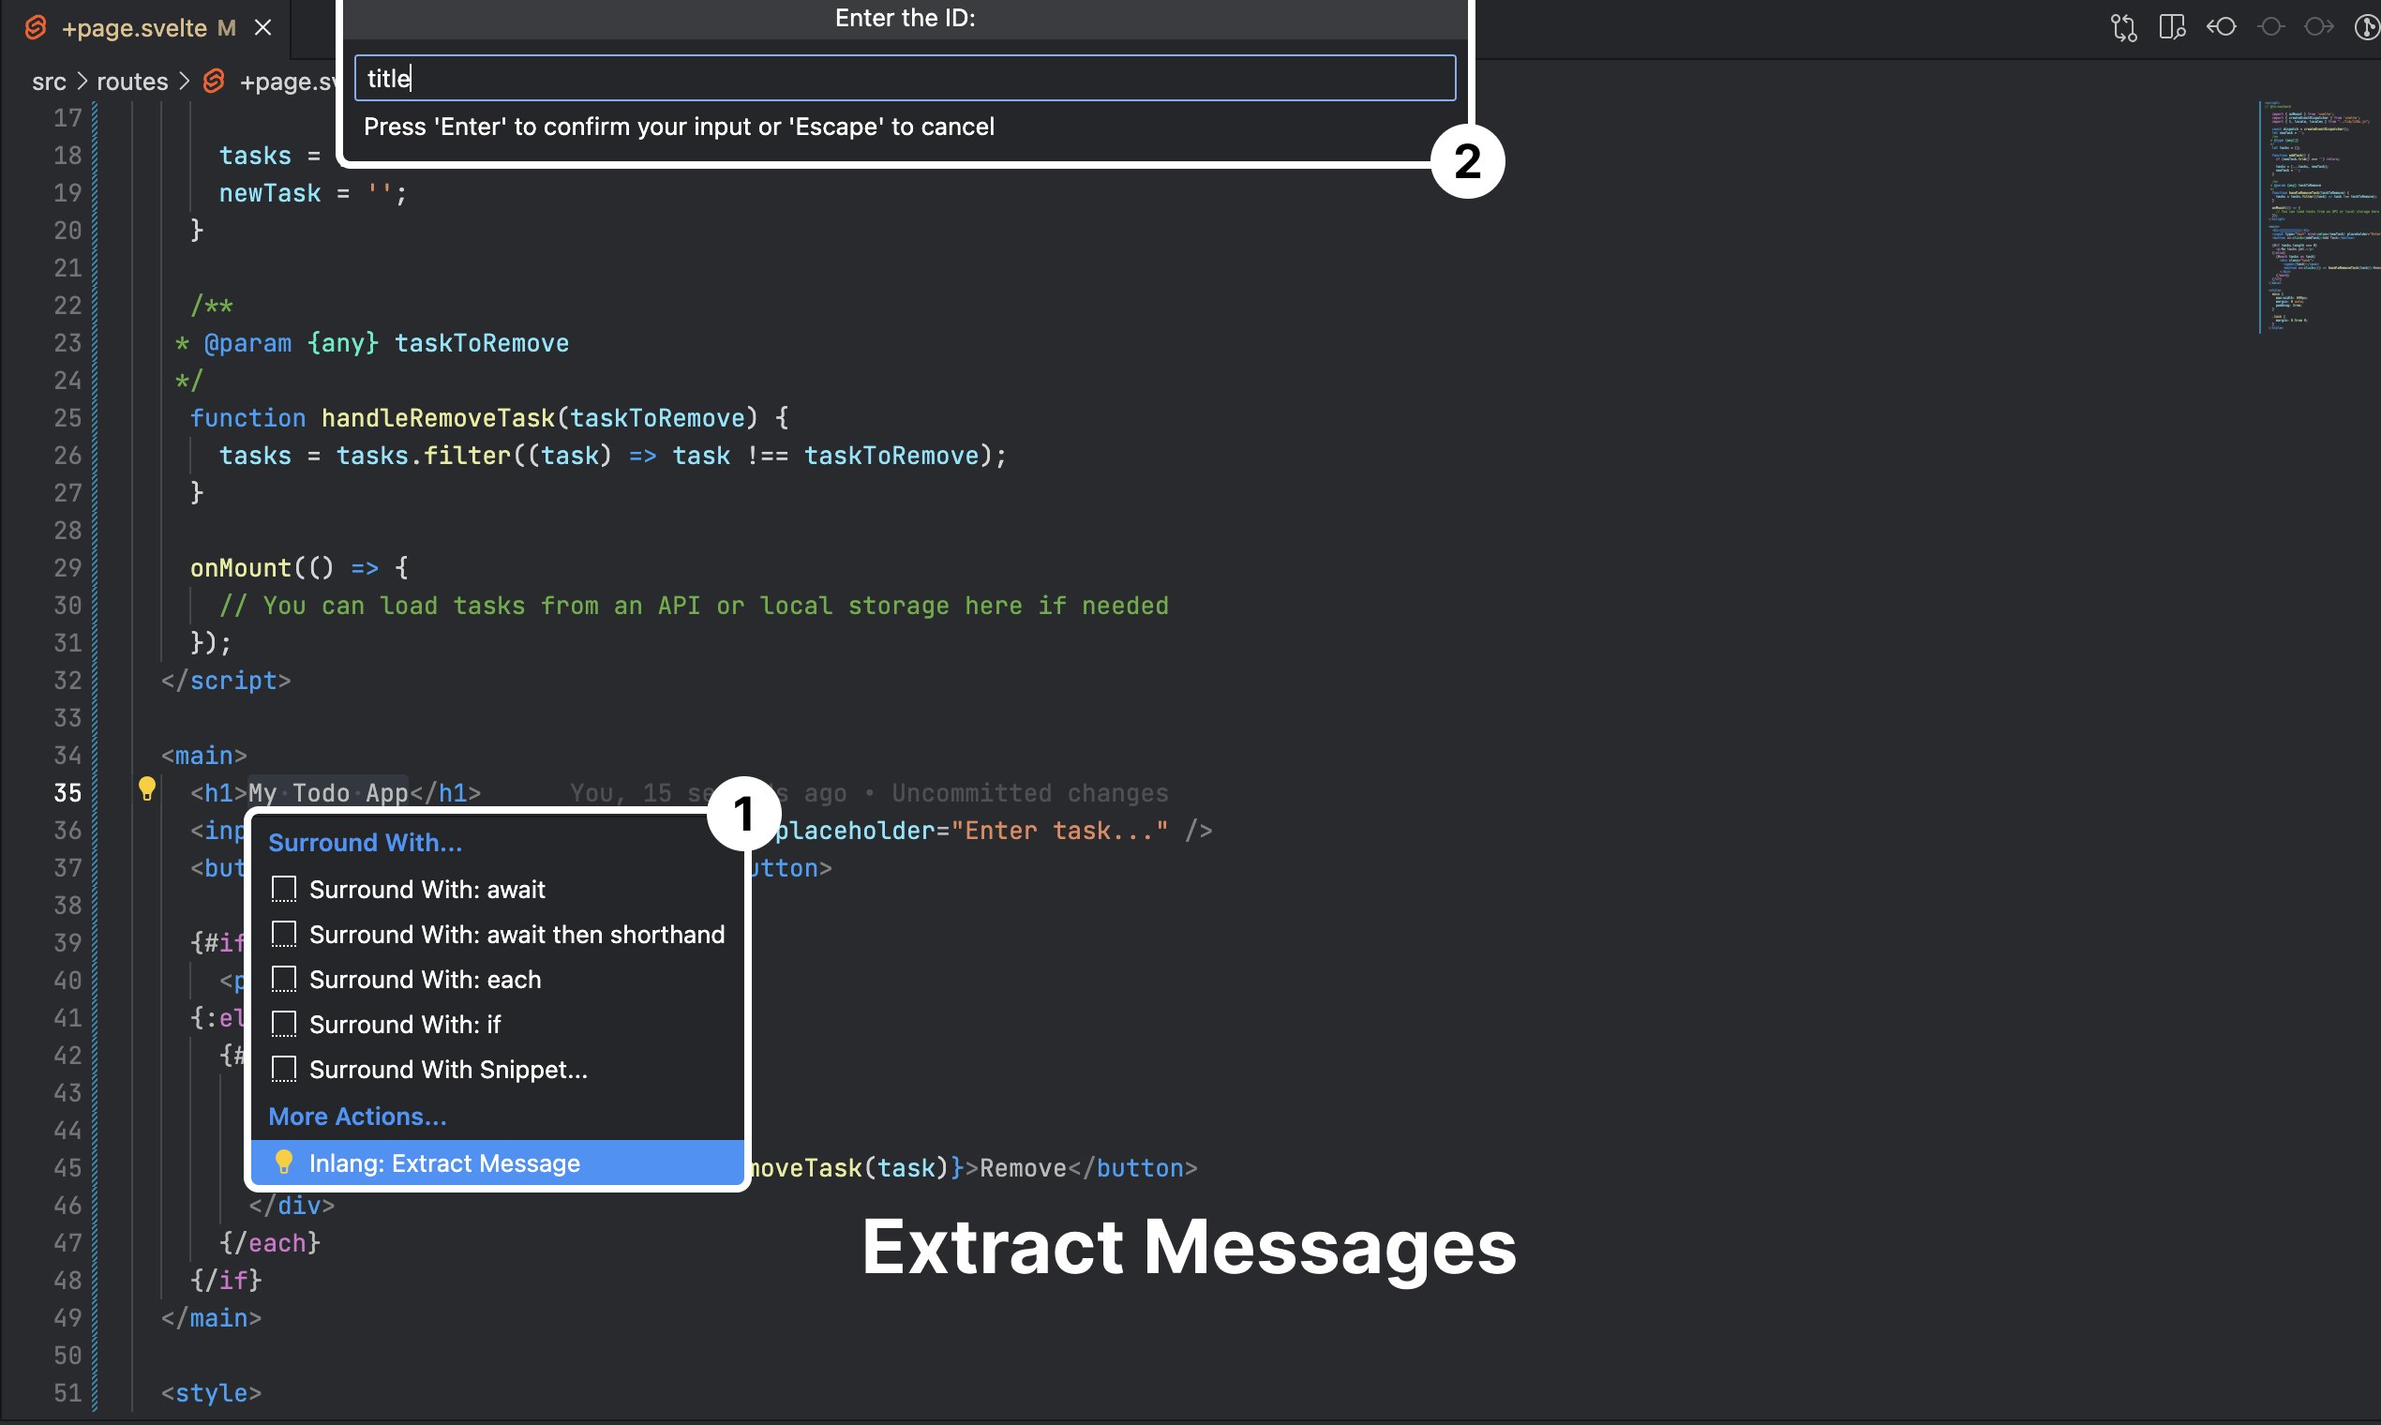Click the handleRemoveTask function name
This screenshot has height=1425, width=2381.
[438, 418]
